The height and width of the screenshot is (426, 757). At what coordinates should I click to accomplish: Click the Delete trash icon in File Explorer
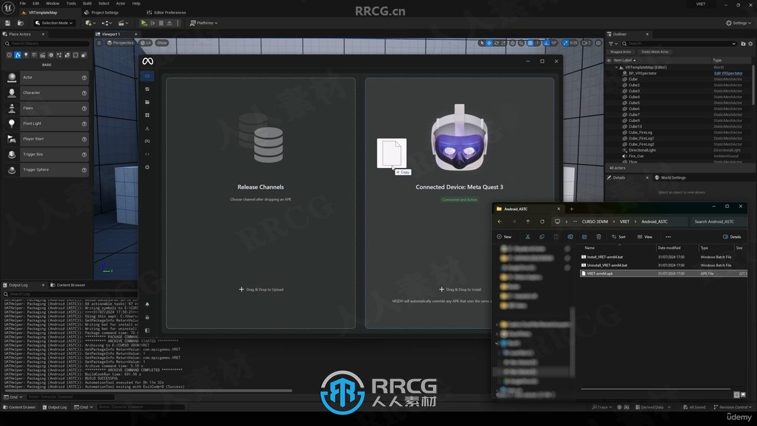tap(599, 237)
